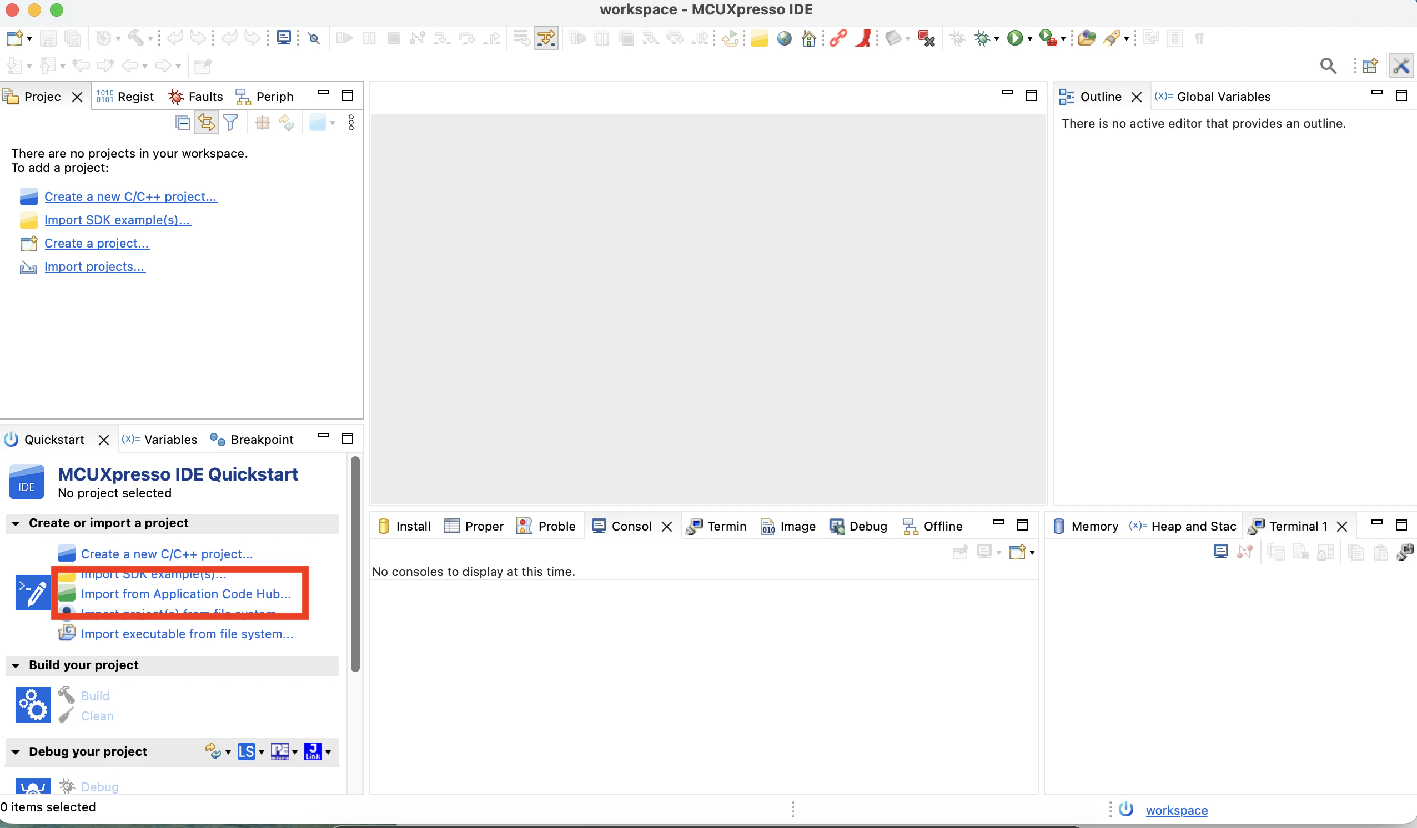
Task: Open the New wizard dropdown arrow
Action: pos(29,39)
